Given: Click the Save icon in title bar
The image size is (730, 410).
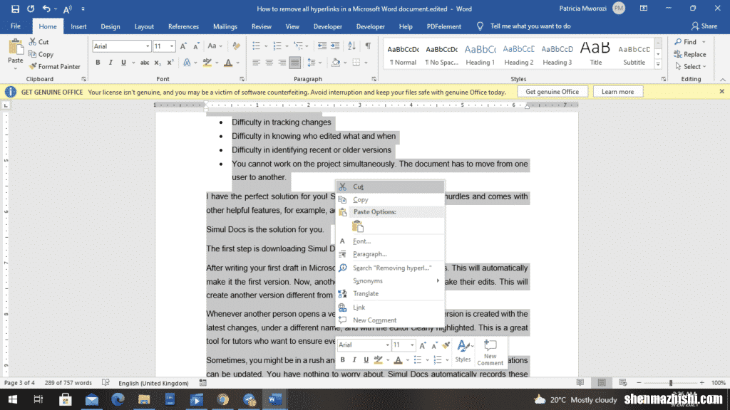Looking at the screenshot, I should pyautogui.click(x=16, y=9).
